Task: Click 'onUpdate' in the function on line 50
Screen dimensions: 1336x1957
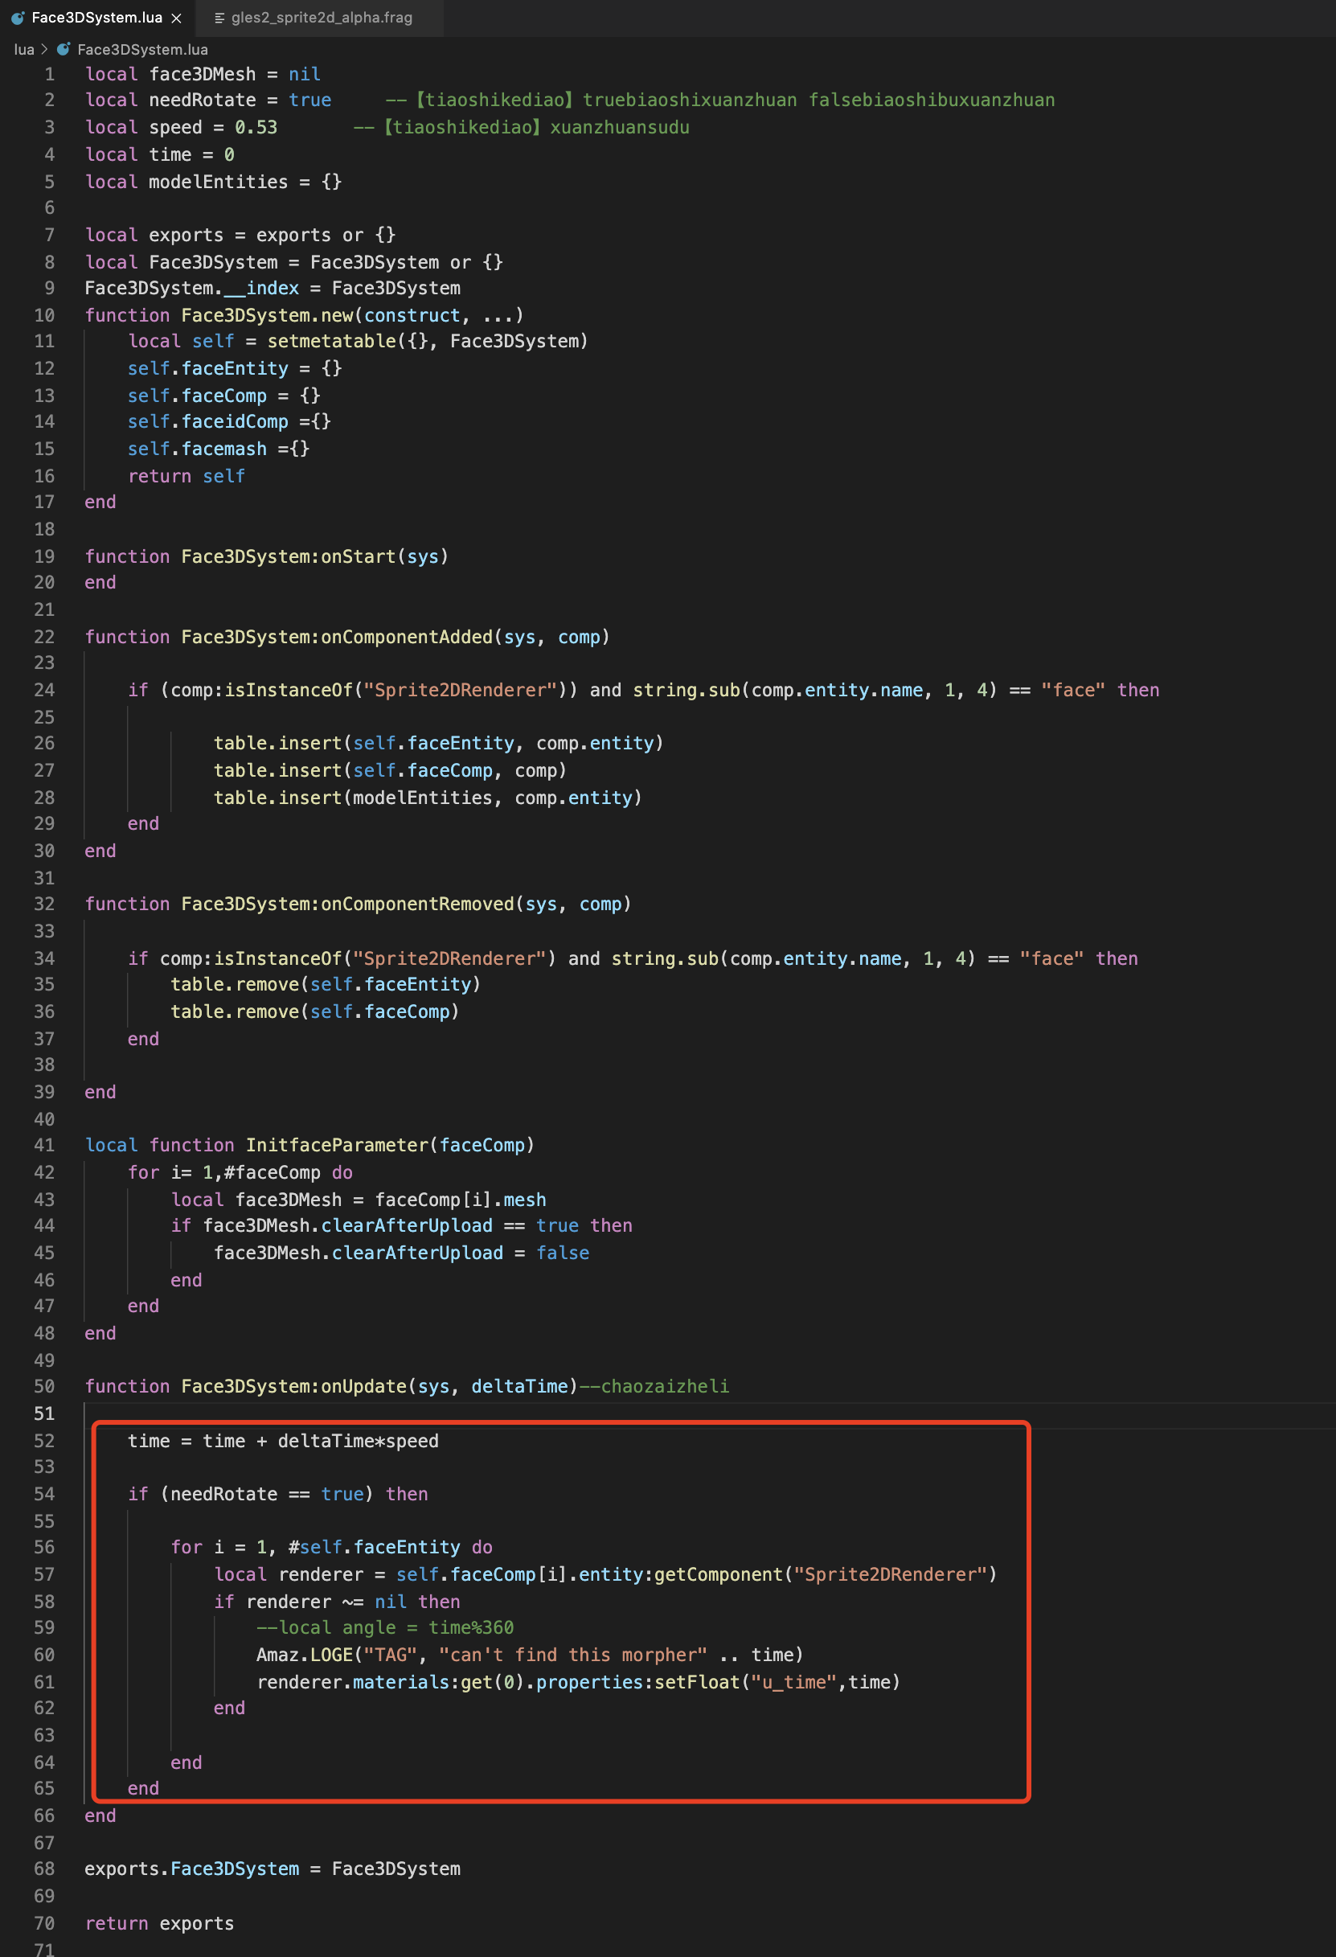Action: coord(363,1386)
